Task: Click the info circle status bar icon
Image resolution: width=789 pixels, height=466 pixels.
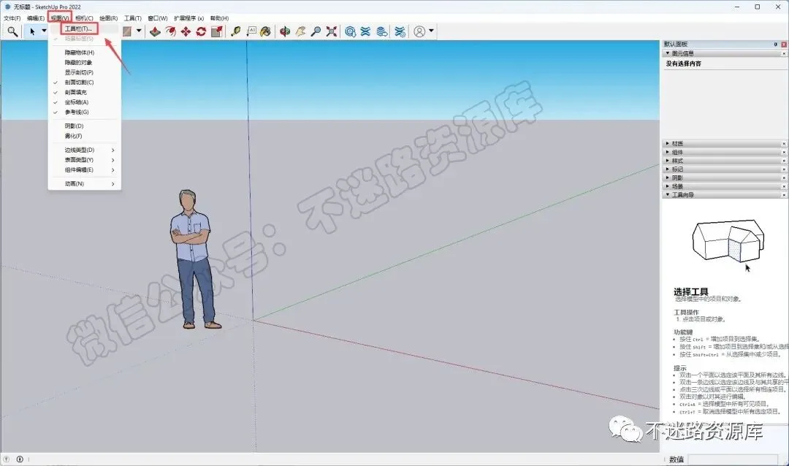Action: click(x=20, y=459)
